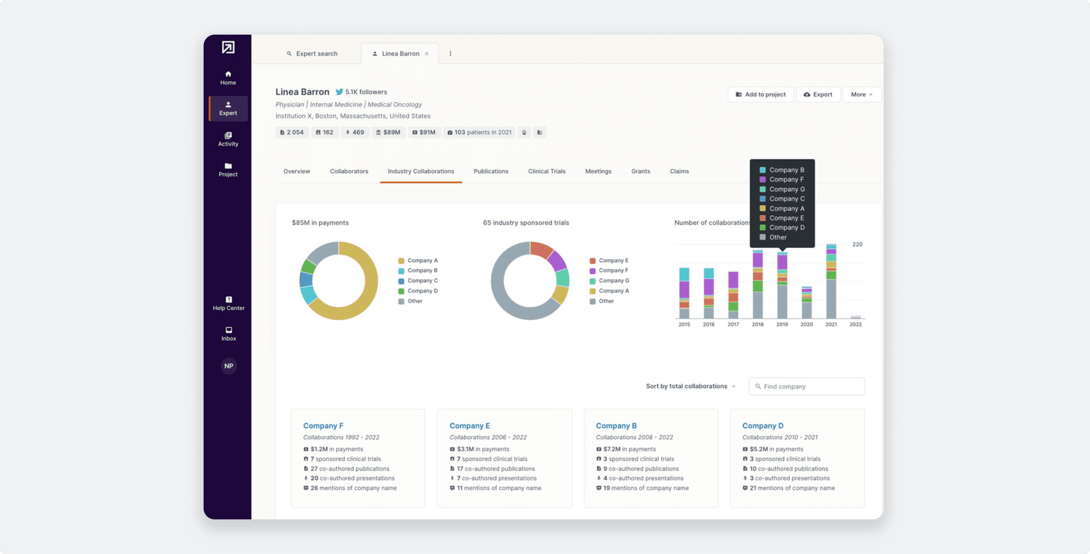This screenshot has width=1090, height=554.
Task: Click the 103 patients in 2021 chip
Action: tap(480, 133)
